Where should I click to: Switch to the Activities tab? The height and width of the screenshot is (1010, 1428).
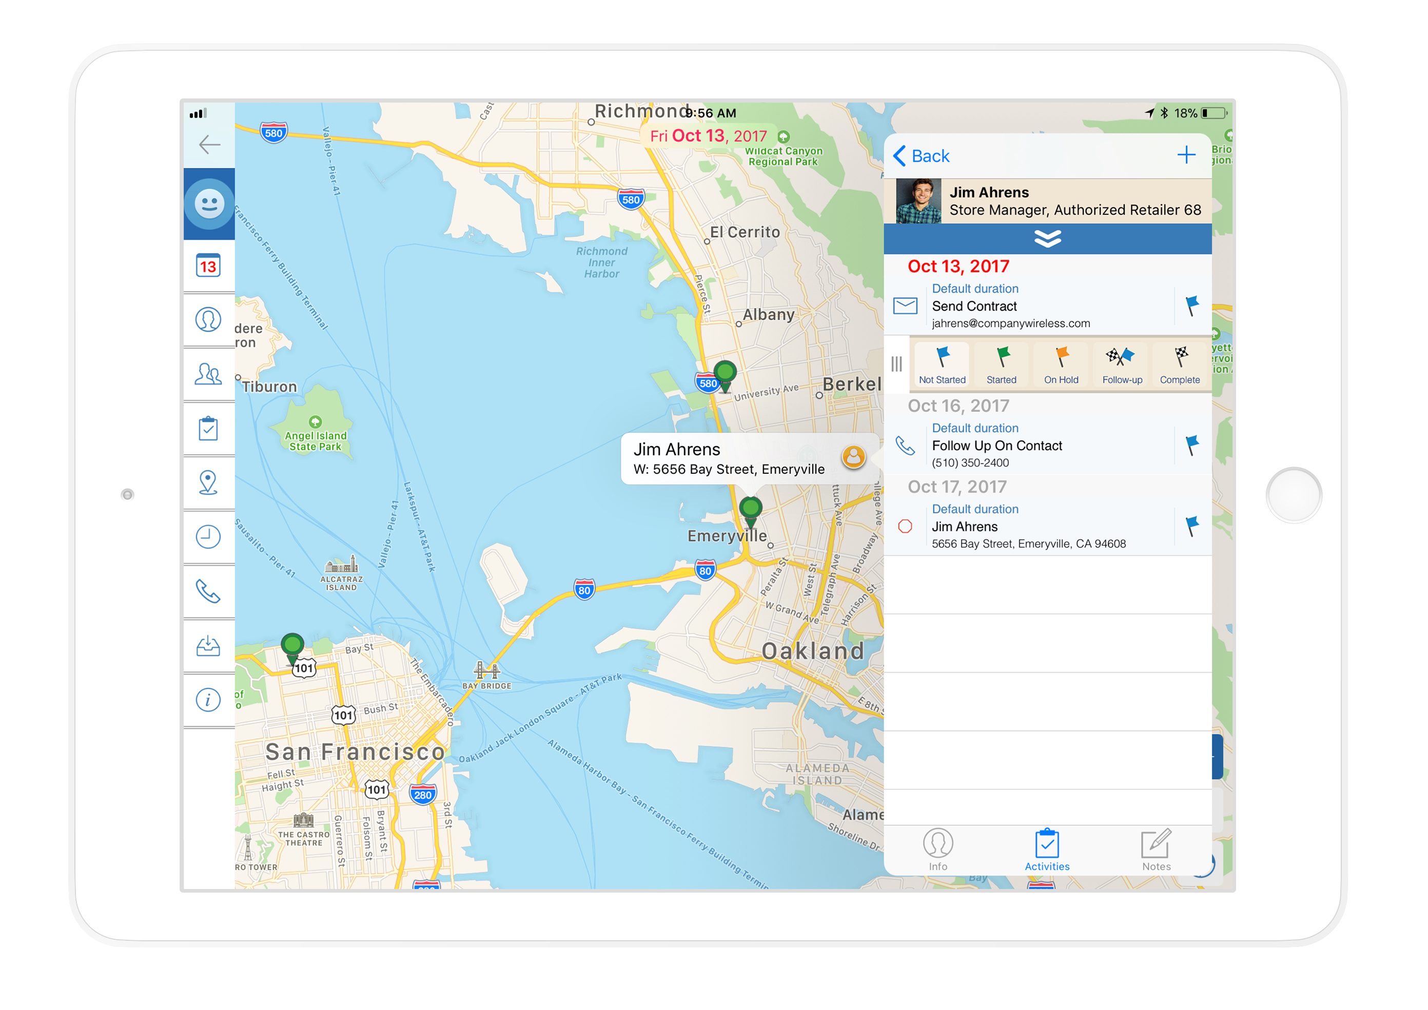[x=1047, y=850]
